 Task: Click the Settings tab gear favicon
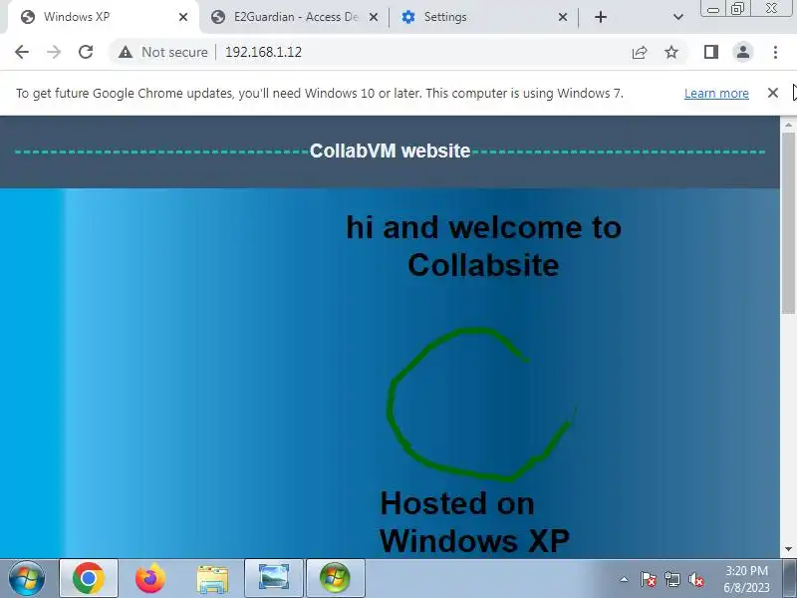pos(408,17)
